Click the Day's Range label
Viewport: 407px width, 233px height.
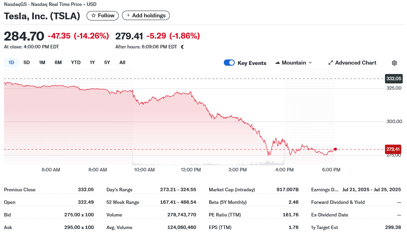point(120,190)
